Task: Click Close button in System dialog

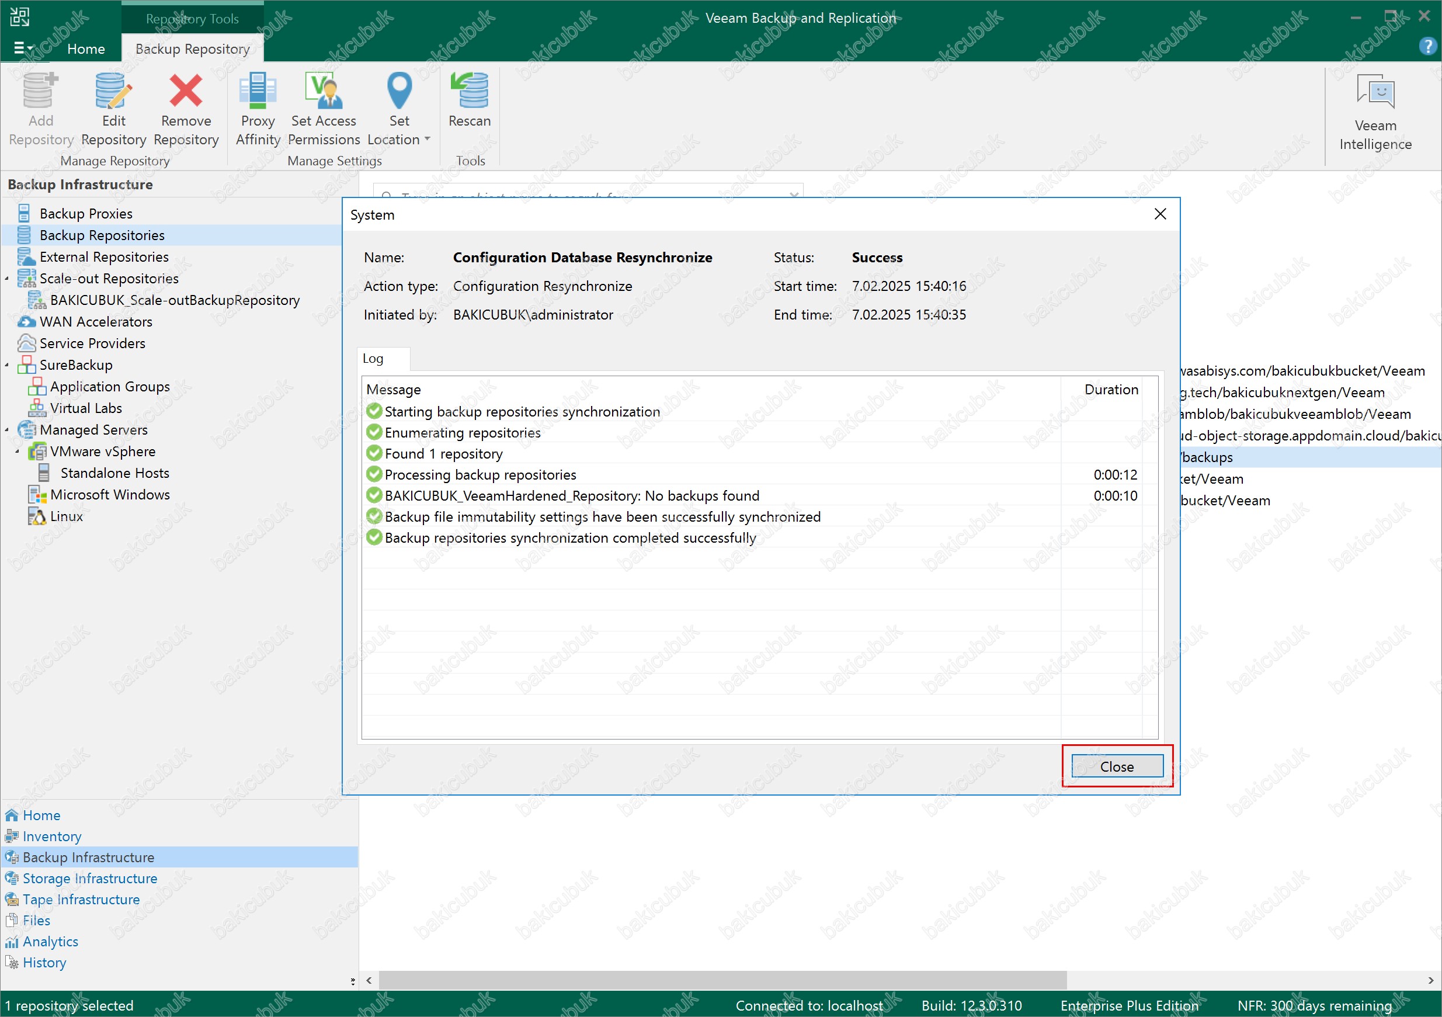Action: coord(1117,766)
